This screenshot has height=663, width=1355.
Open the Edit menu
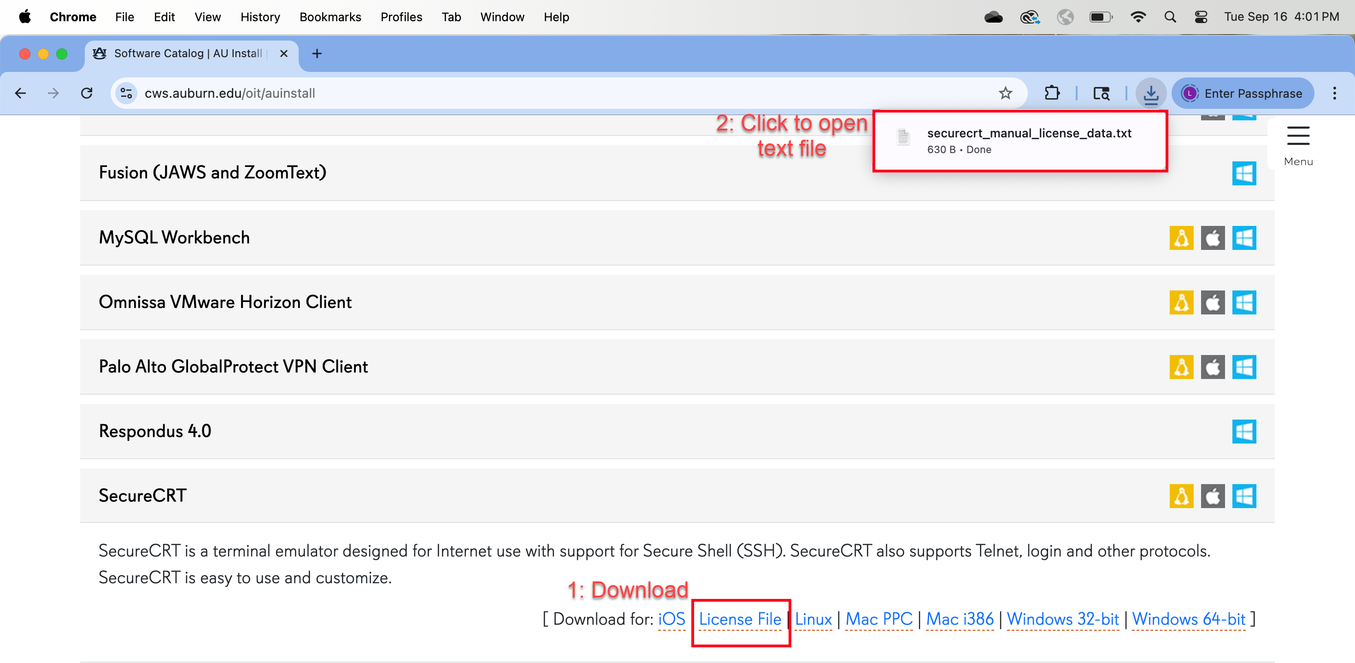(x=164, y=17)
